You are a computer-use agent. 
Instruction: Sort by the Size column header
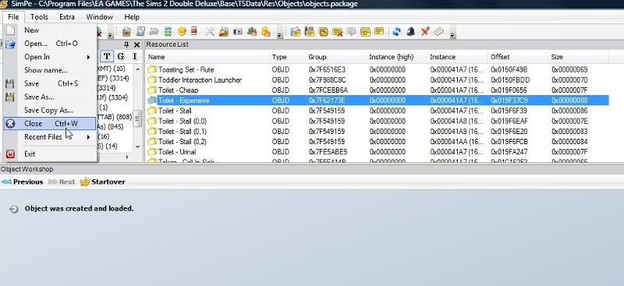(578, 57)
